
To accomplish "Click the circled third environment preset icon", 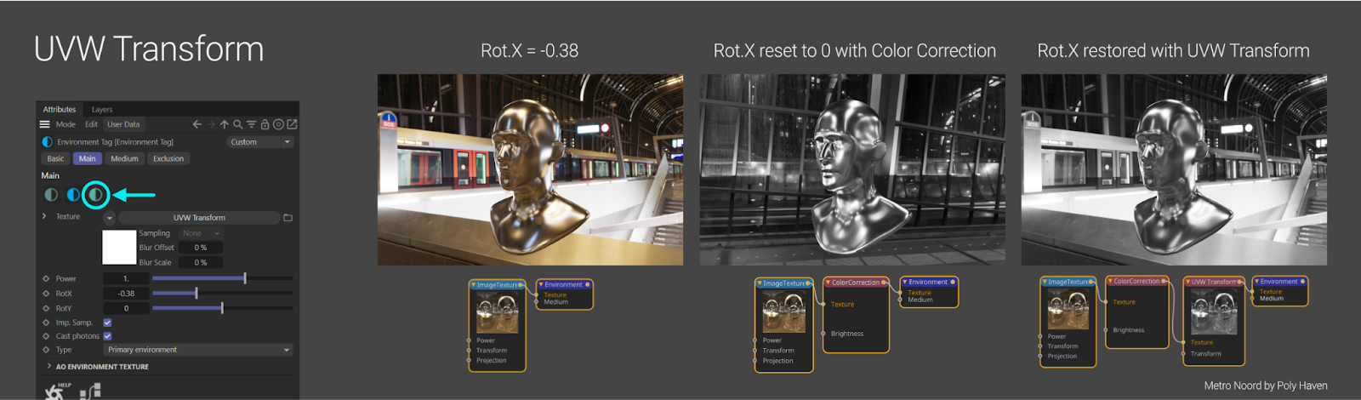I will pos(96,195).
